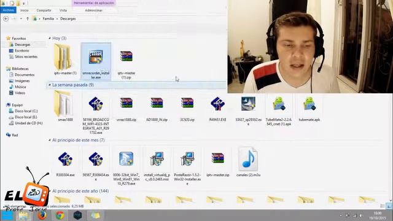Open Google Chrome from the taskbar
The height and width of the screenshot is (221, 393).
60,215
